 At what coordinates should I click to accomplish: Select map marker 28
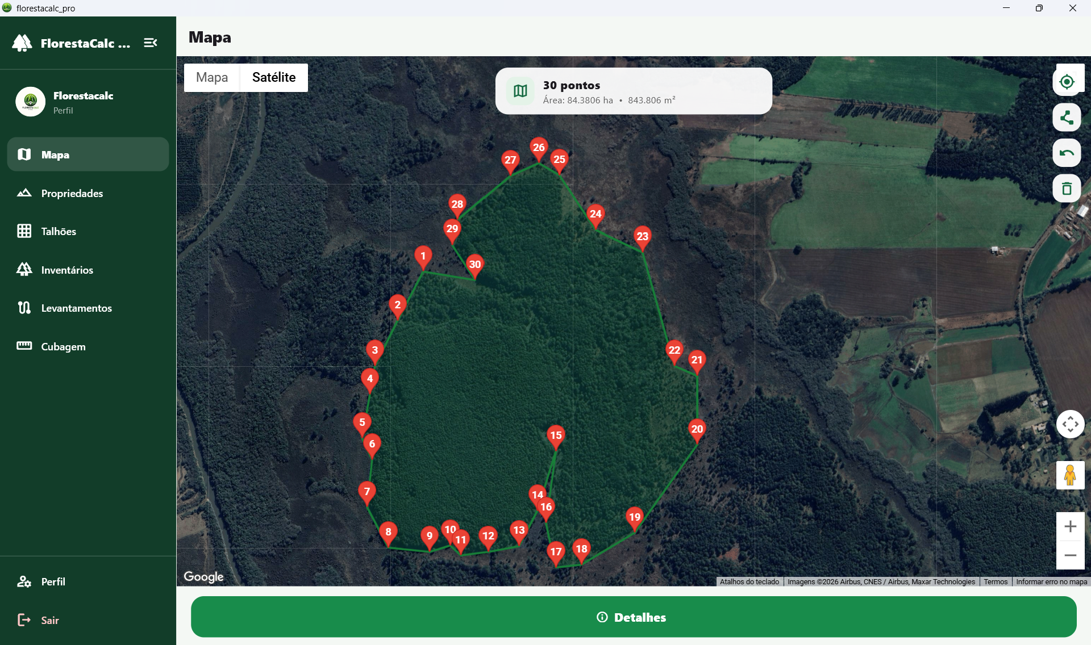click(457, 206)
